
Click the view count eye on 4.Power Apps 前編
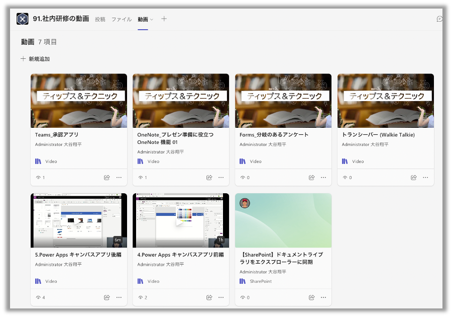point(141,297)
